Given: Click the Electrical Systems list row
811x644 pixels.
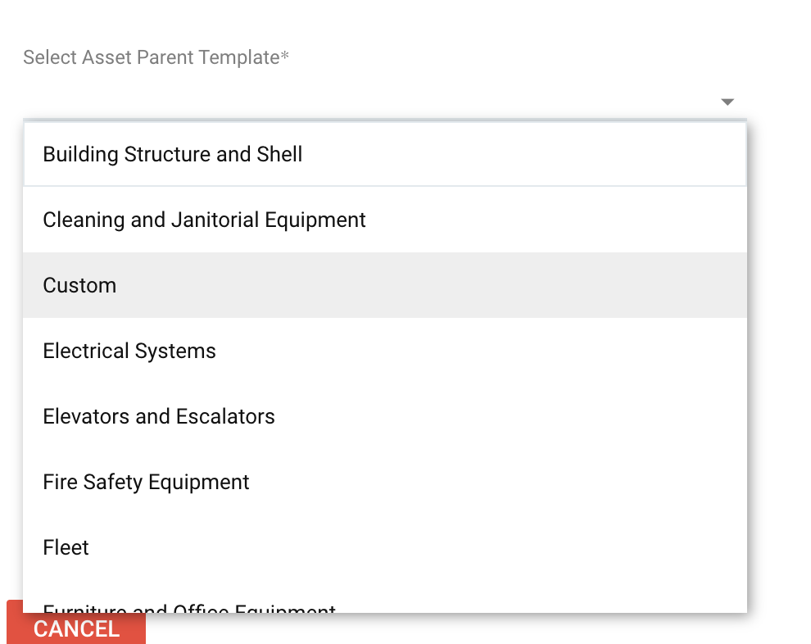Looking at the screenshot, I should [x=384, y=351].
